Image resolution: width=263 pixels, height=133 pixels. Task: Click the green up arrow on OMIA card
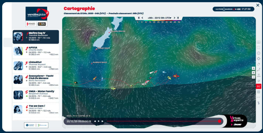(27, 96)
